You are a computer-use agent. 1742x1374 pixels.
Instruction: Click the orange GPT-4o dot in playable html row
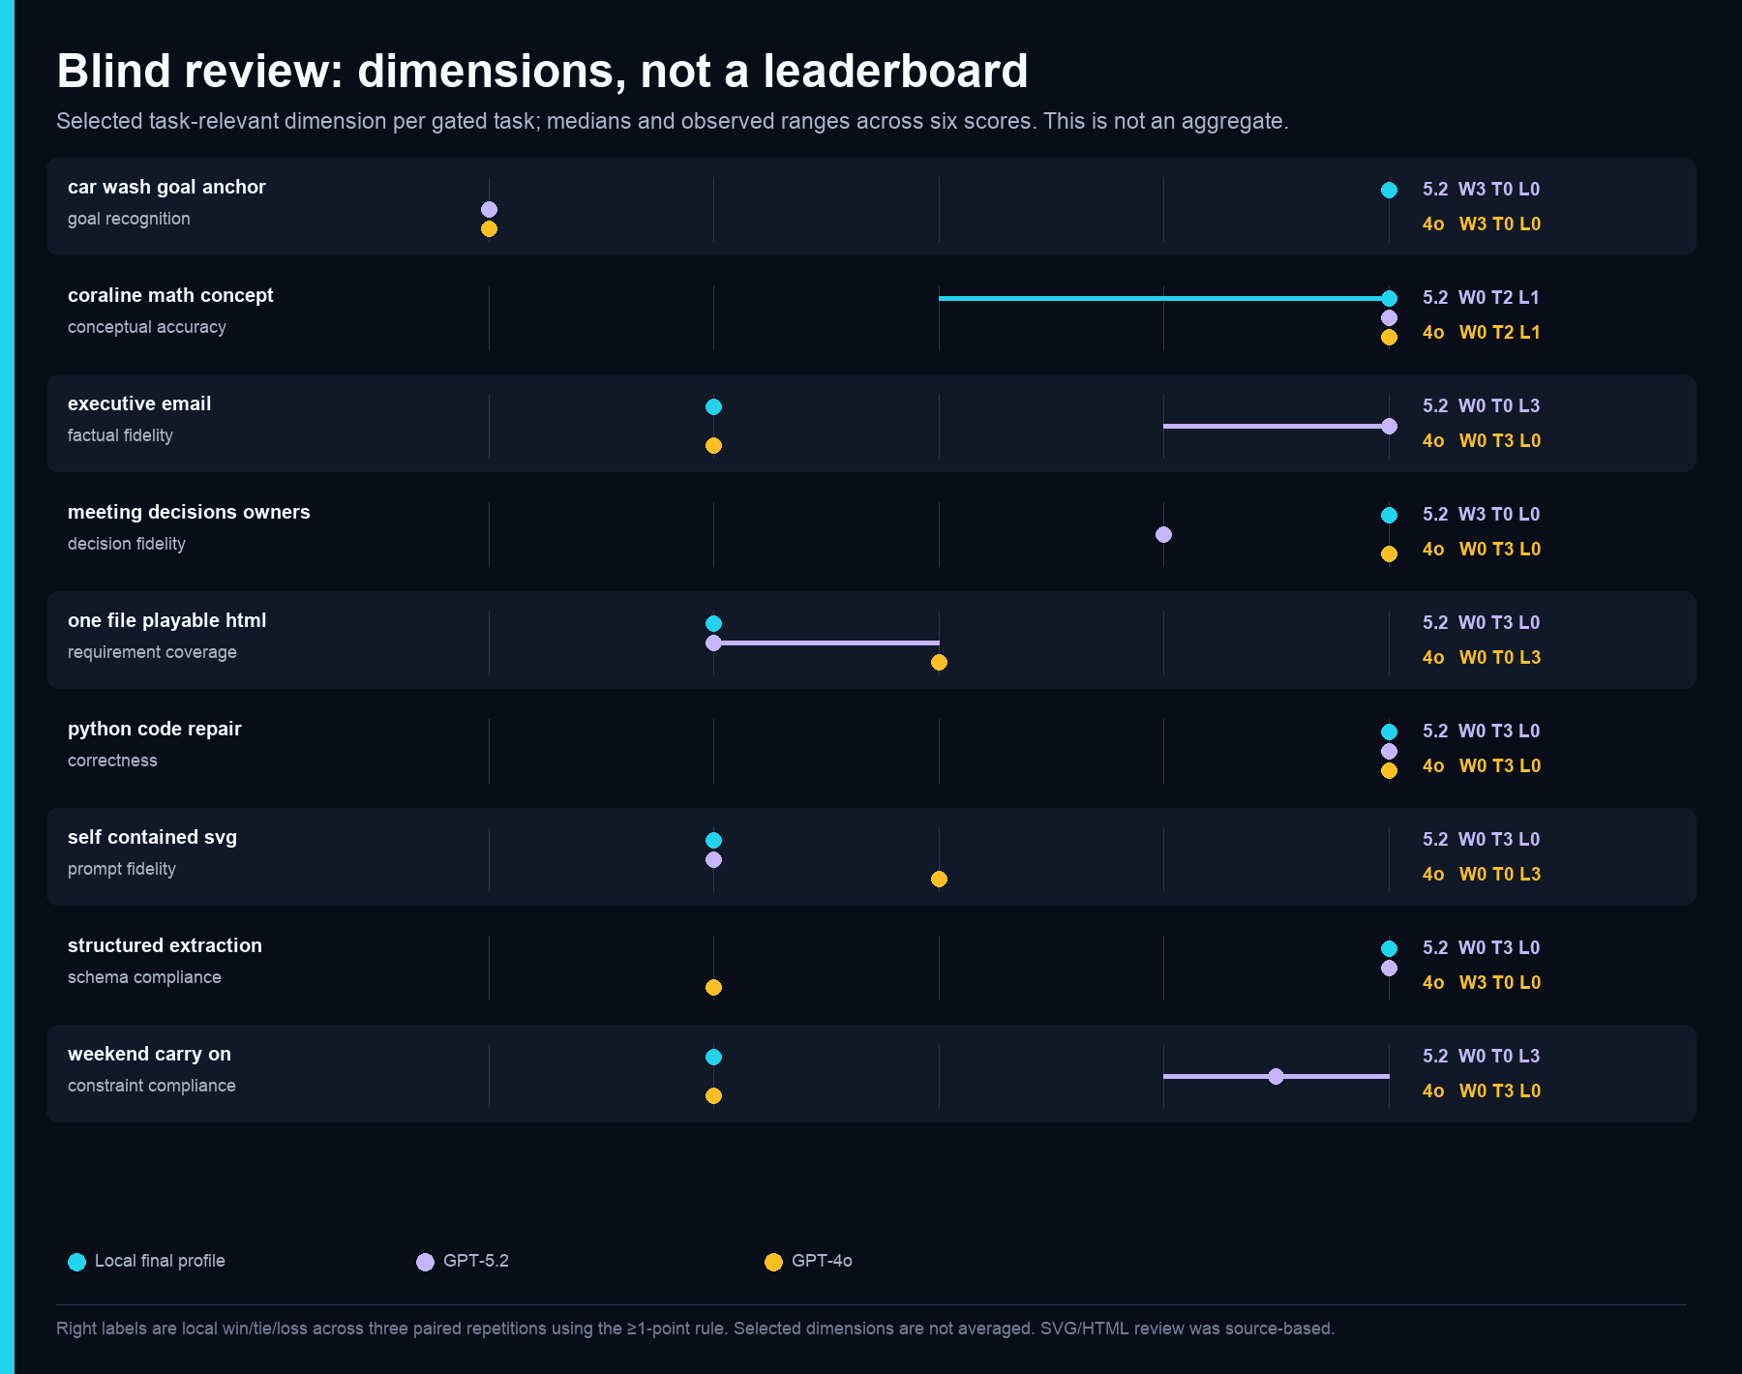pyautogui.click(x=939, y=662)
